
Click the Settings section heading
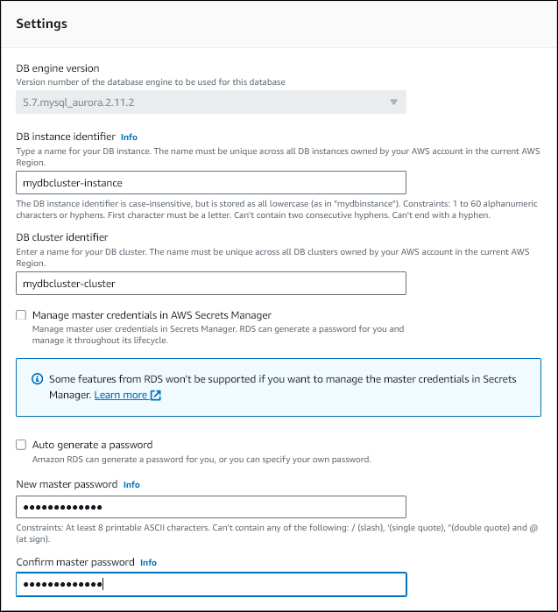click(42, 24)
